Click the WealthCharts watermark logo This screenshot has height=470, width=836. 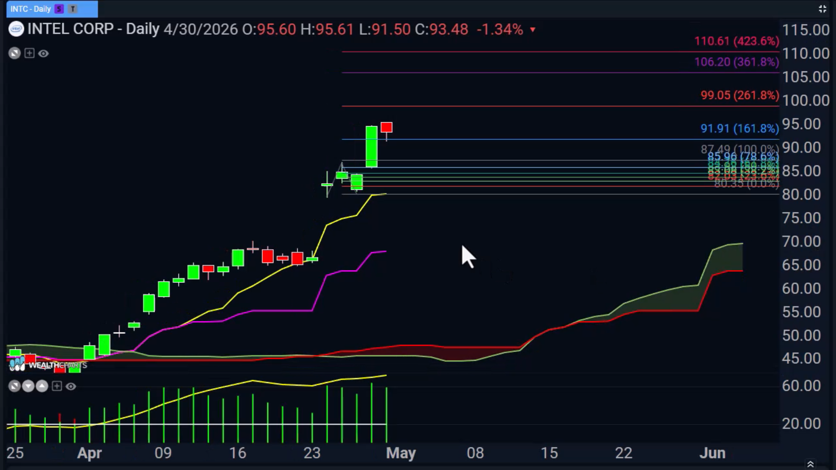click(48, 365)
